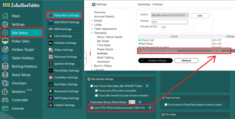The image size is (235, 119).
Task: Click the Sessions stopwatch icon
Action: [5, 92]
